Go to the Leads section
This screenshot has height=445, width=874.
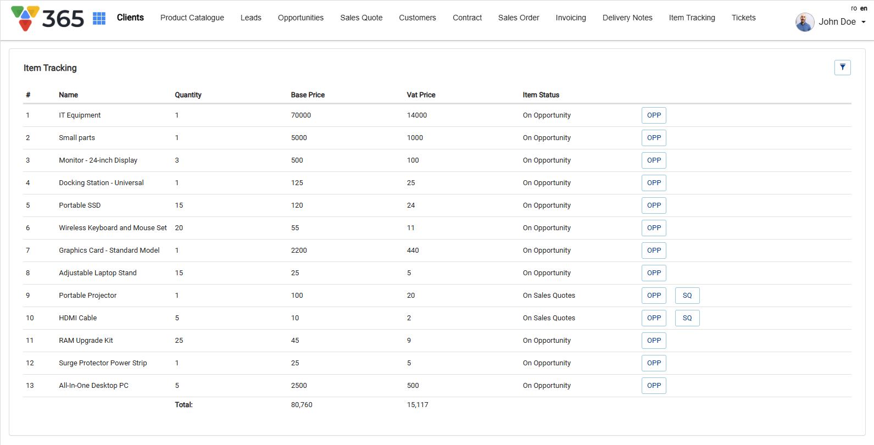pyautogui.click(x=250, y=18)
